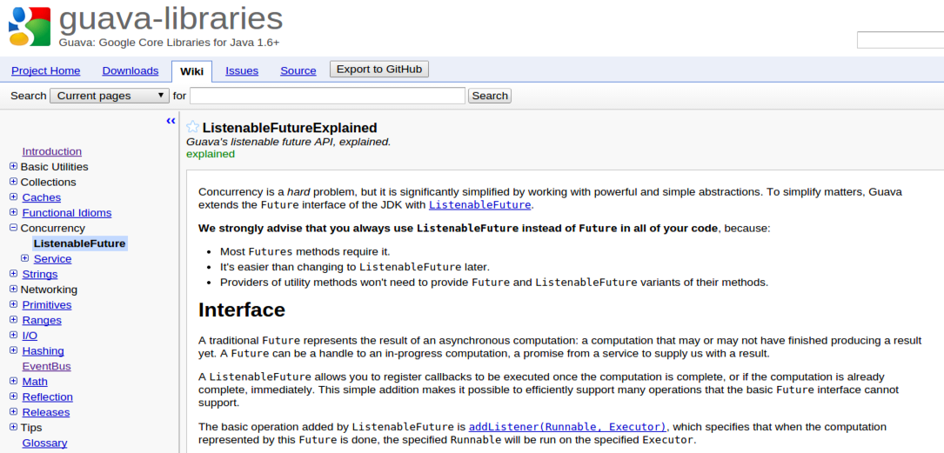944x453 pixels.
Task: Open the Service sidebar link
Action: [52, 259]
